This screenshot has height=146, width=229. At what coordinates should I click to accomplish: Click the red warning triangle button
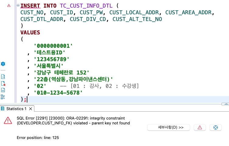200,127
